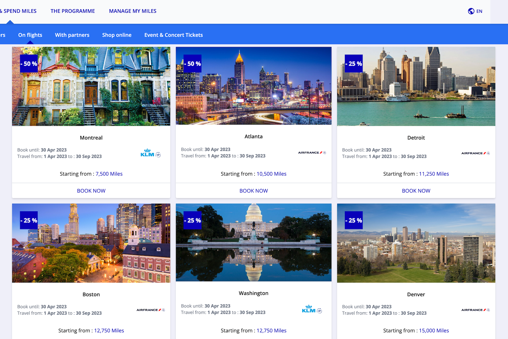
Task: Click the KLM logo on the Montreal card
Action: [150, 154]
